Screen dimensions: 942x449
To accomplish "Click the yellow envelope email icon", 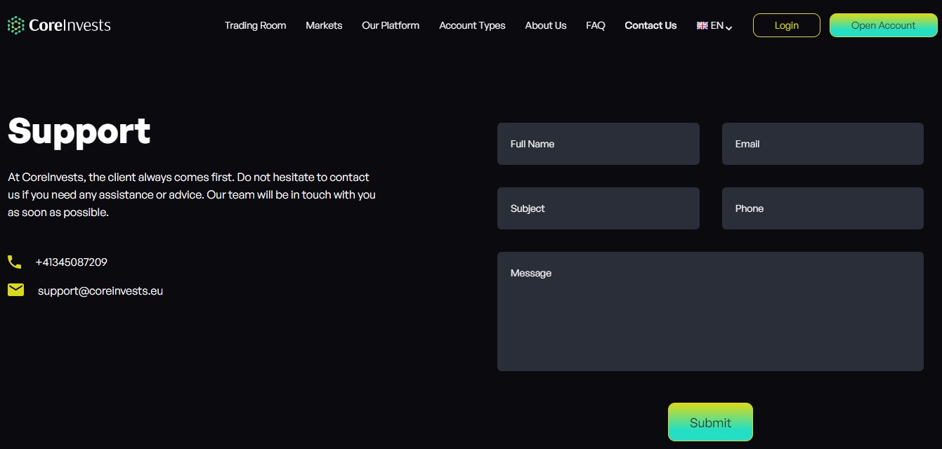I will click(15, 290).
